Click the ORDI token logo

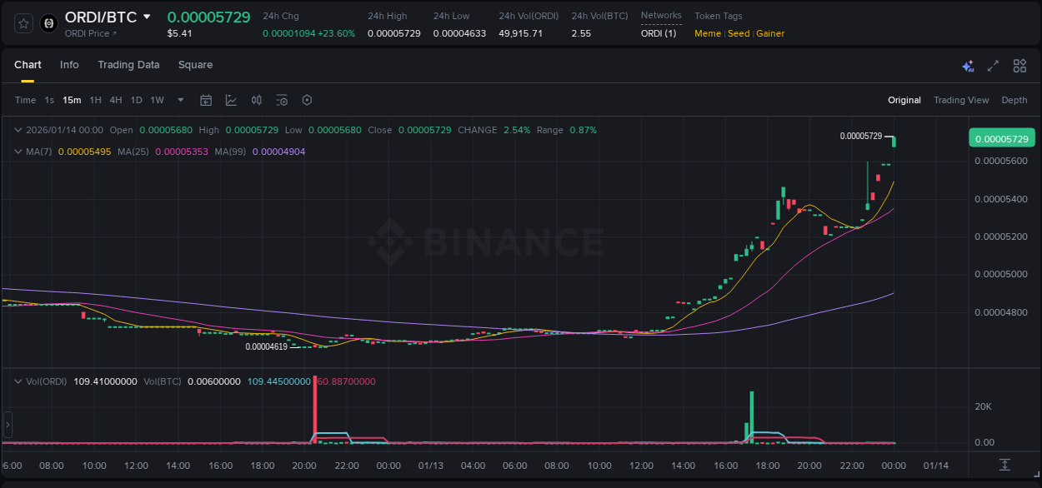coord(48,23)
